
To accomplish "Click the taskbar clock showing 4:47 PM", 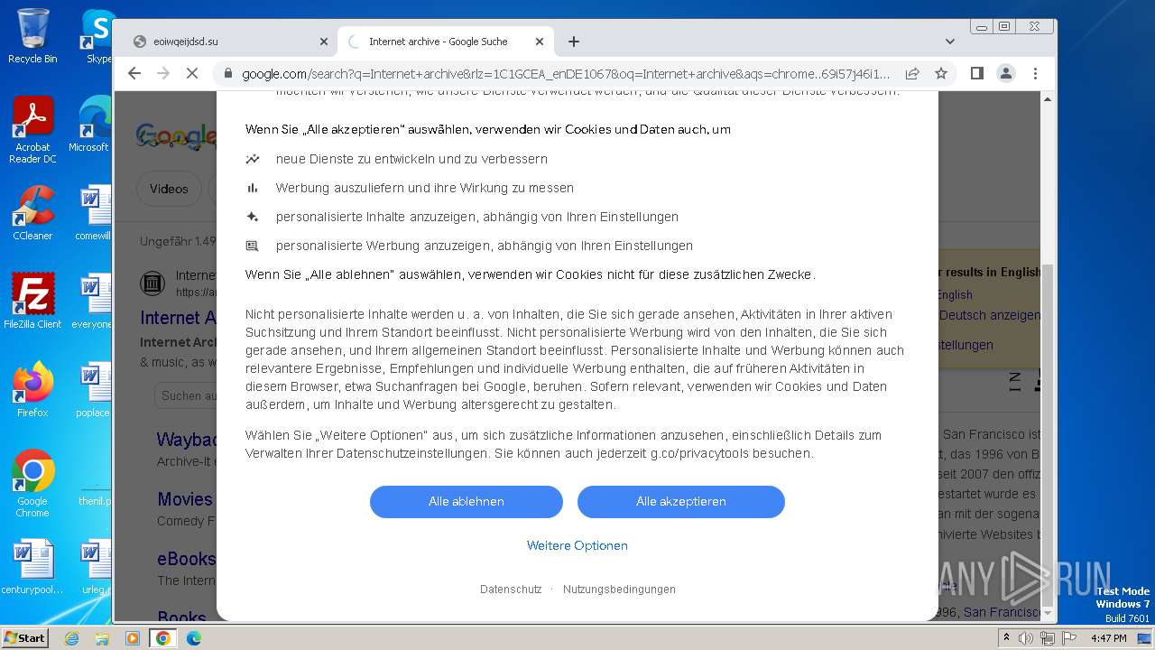I will (x=1108, y=638).
